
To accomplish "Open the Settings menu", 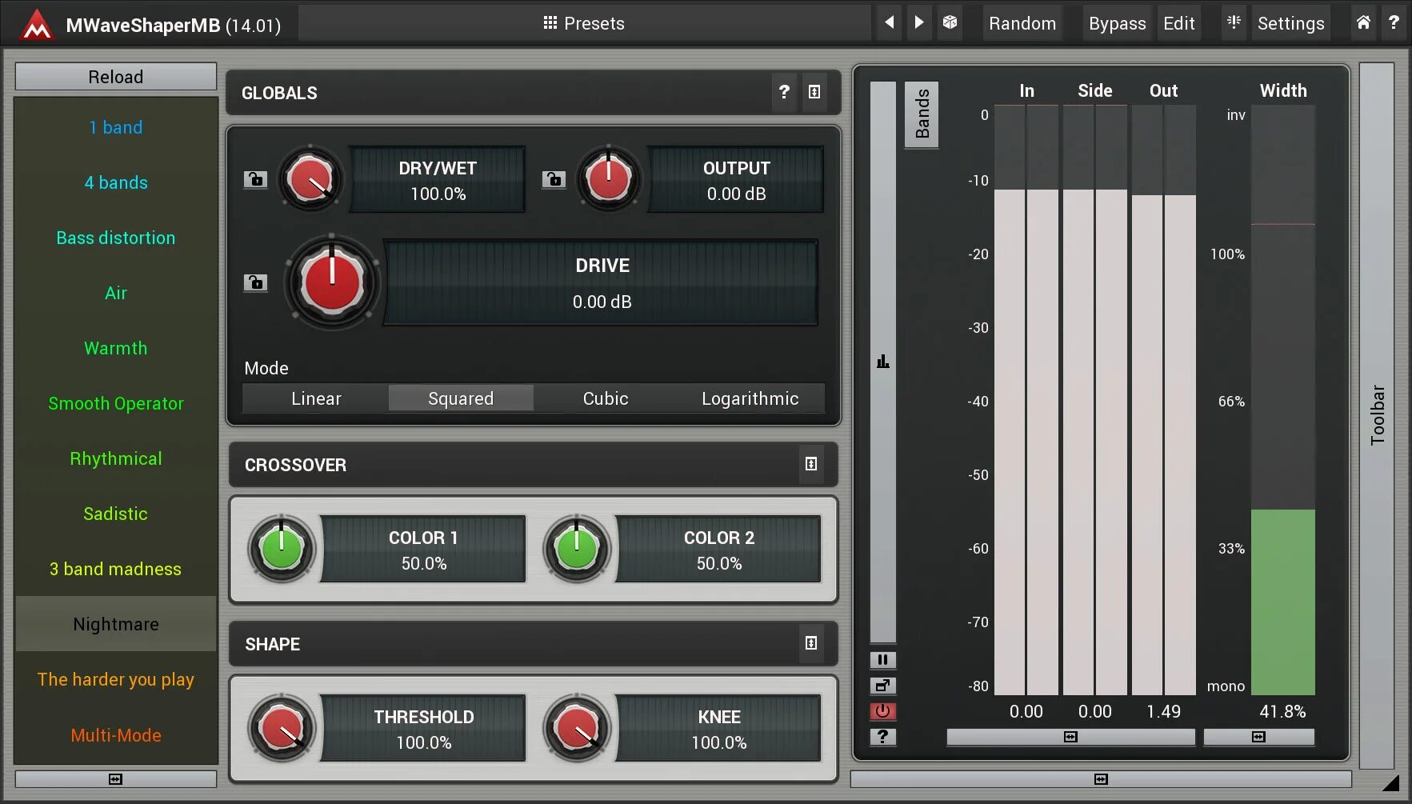I will pos(1290,23).
